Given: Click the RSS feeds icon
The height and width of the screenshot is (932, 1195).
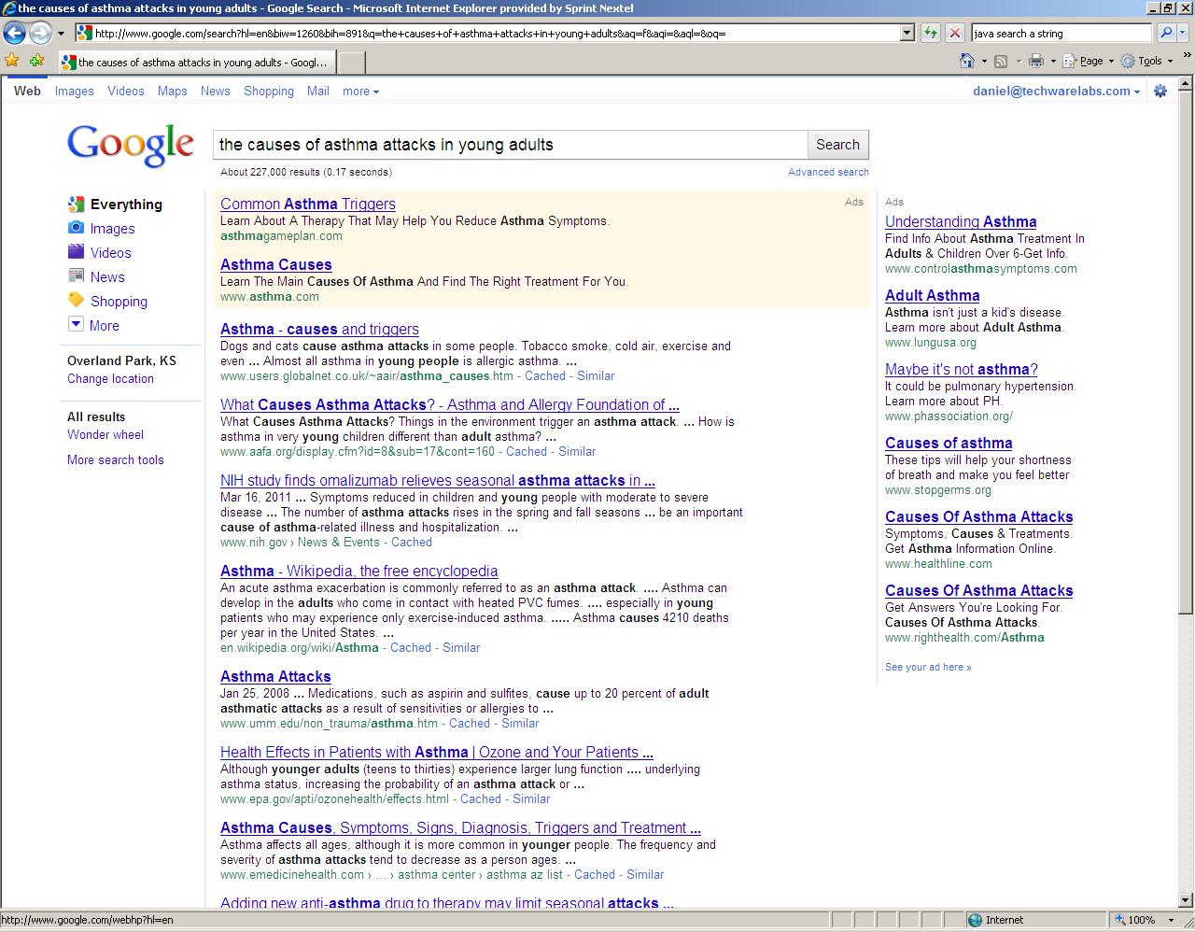Looking at the screenshot, I should click(x=1001, y=62).
